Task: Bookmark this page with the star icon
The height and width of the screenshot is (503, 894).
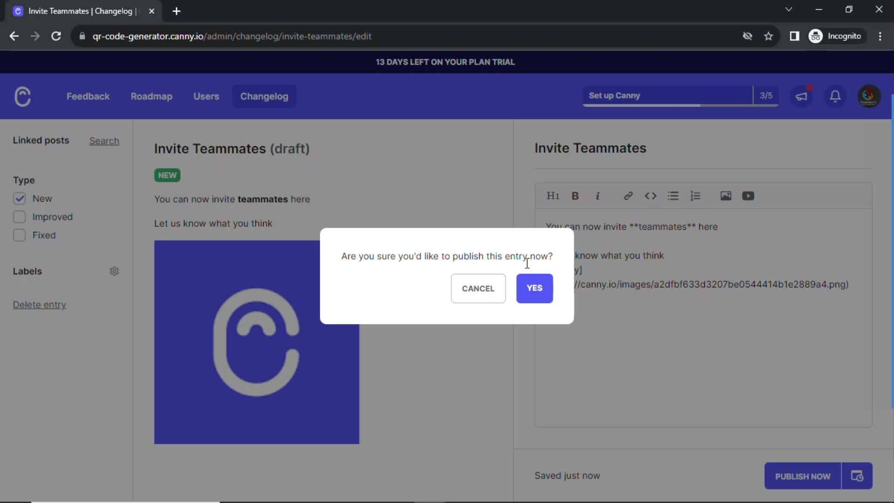Action: [x=768, y=36]
